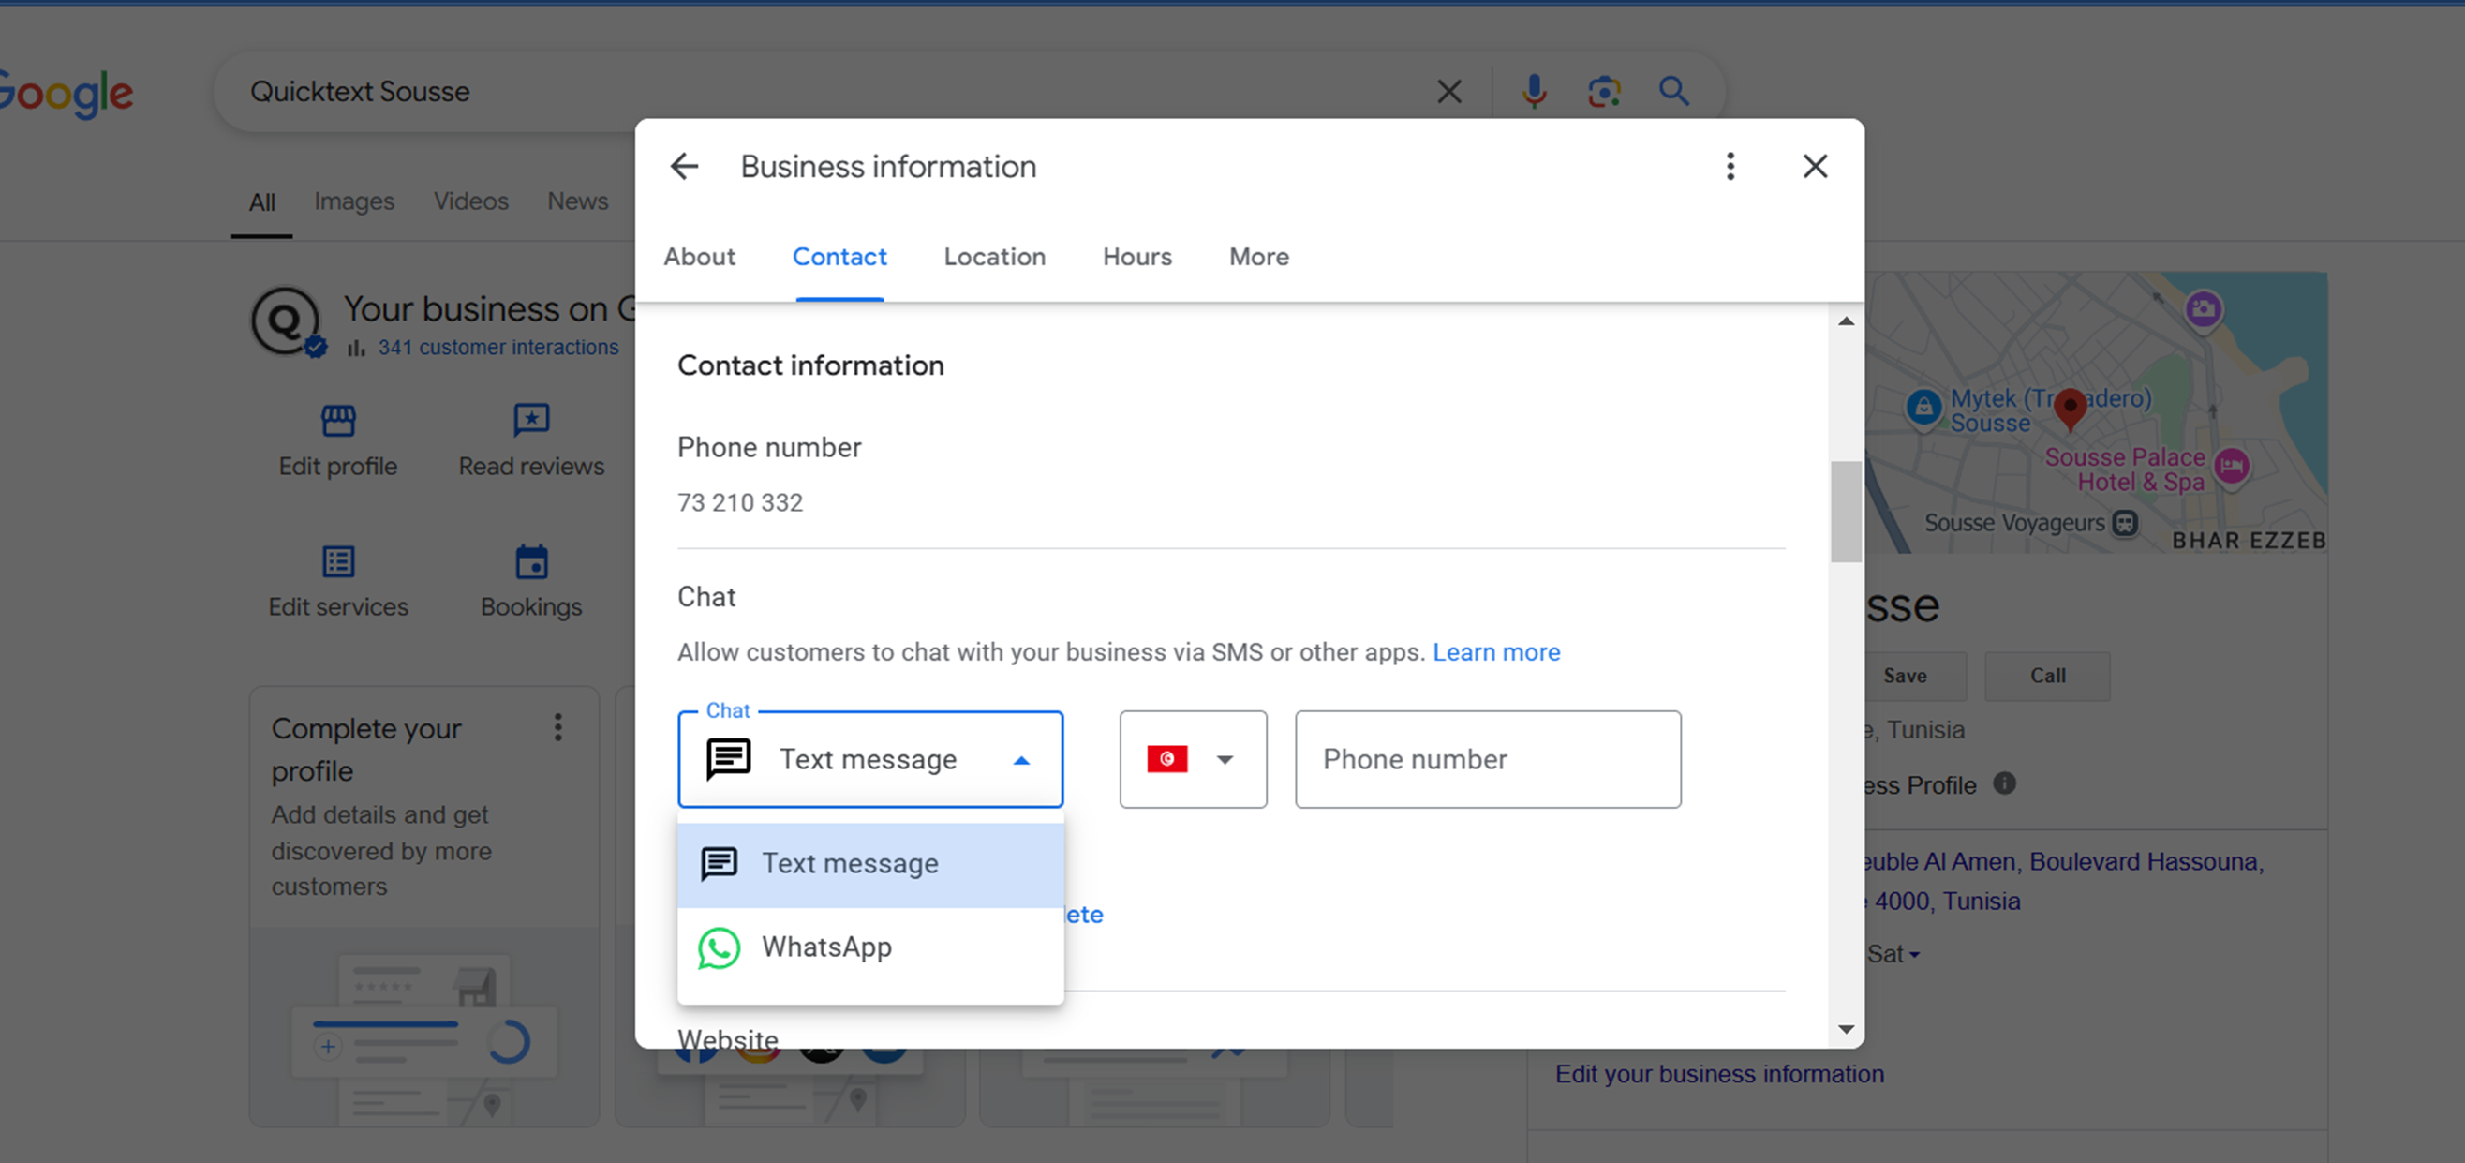
Task: Click dialog scrollbar up arrow
Action: (1846, 321)
